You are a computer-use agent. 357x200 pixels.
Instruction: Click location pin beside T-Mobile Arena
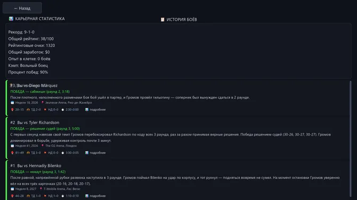tap(41, 189)
